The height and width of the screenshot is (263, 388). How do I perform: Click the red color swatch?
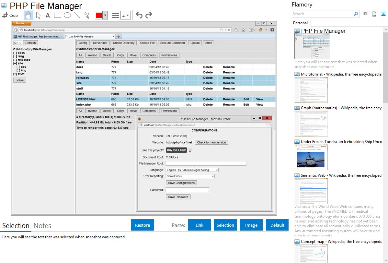[98, 15]
